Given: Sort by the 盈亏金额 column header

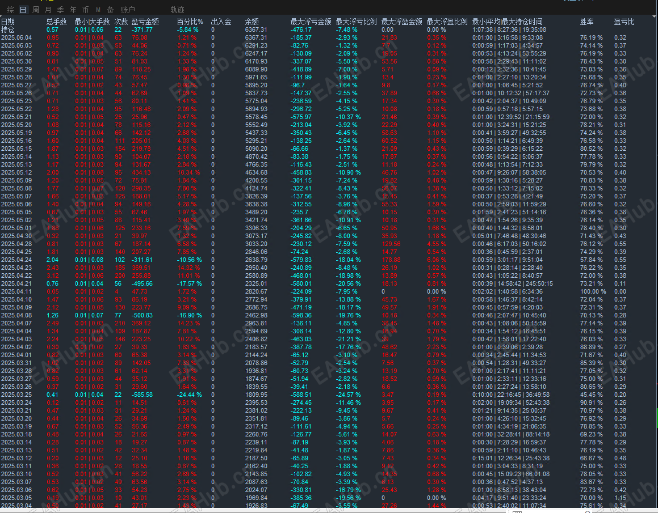Looking at the screenshot, I should (145, 22).
